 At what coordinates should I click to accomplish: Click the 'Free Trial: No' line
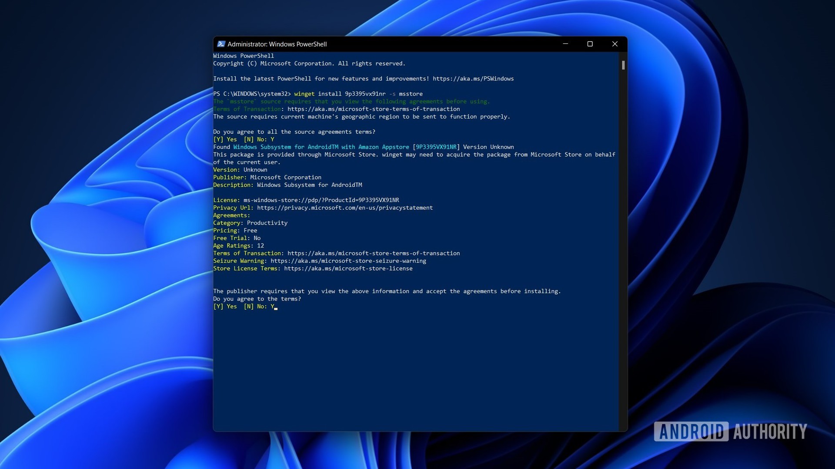point(237,238)
